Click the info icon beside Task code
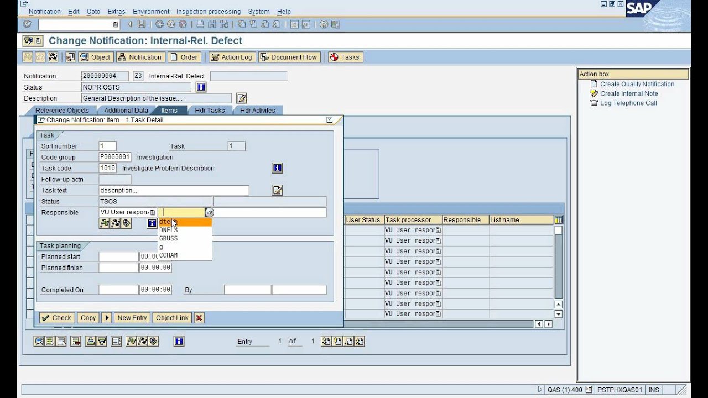Screen dimensions: 708x398 278,168
